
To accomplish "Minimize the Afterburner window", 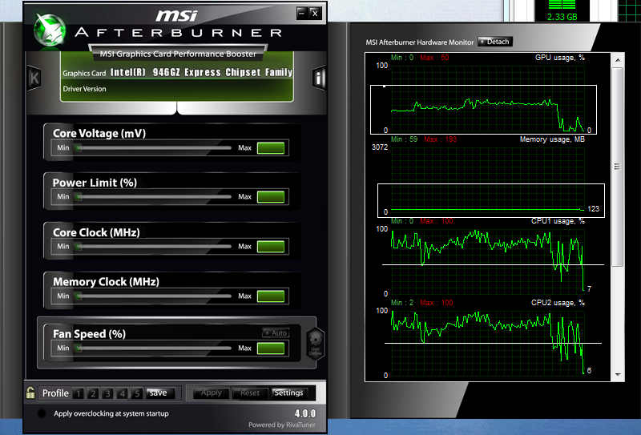I will point(302,13).
